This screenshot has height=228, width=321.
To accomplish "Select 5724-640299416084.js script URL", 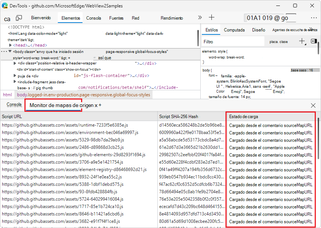I will [x=63, y=199].
